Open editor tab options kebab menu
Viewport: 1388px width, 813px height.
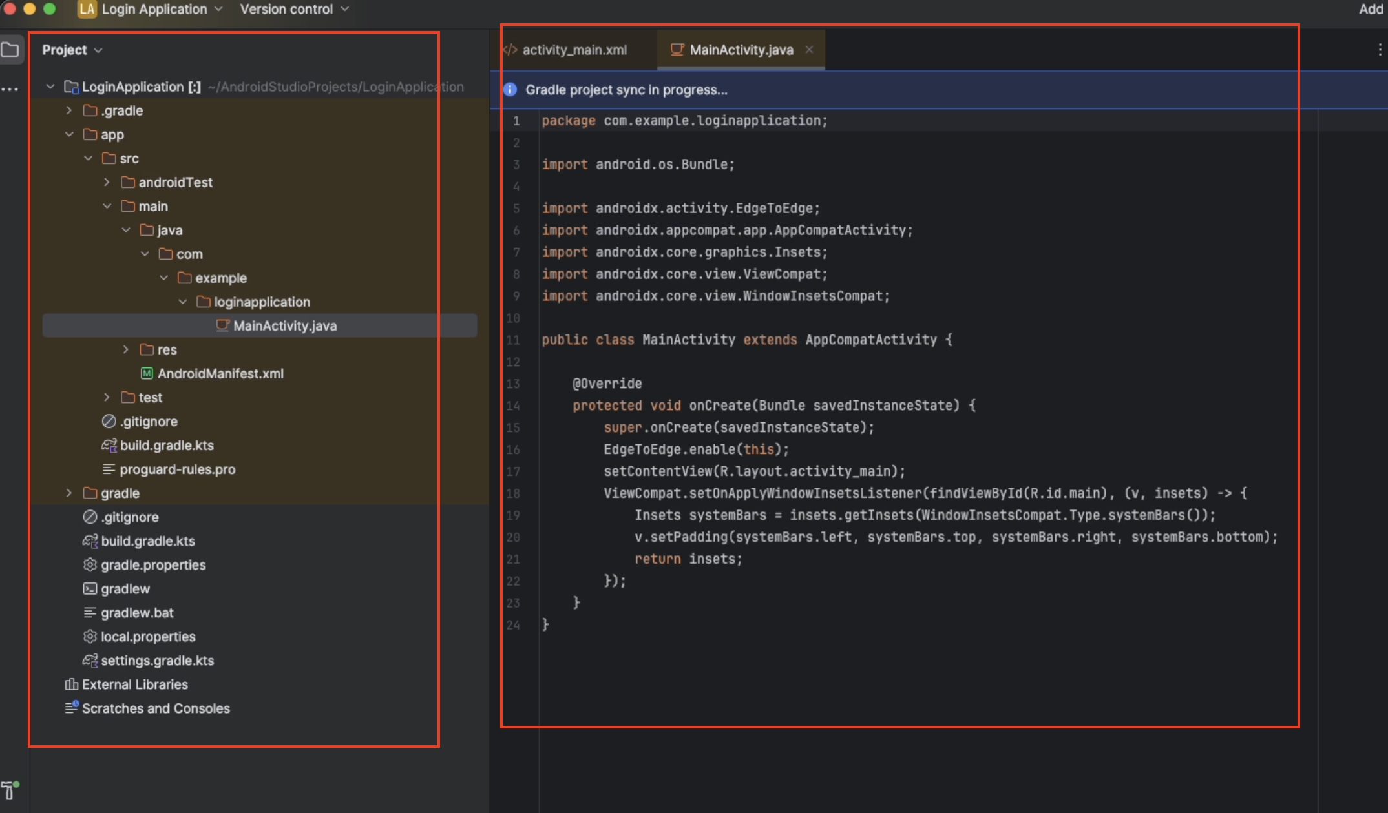[x=1380, y=50]
